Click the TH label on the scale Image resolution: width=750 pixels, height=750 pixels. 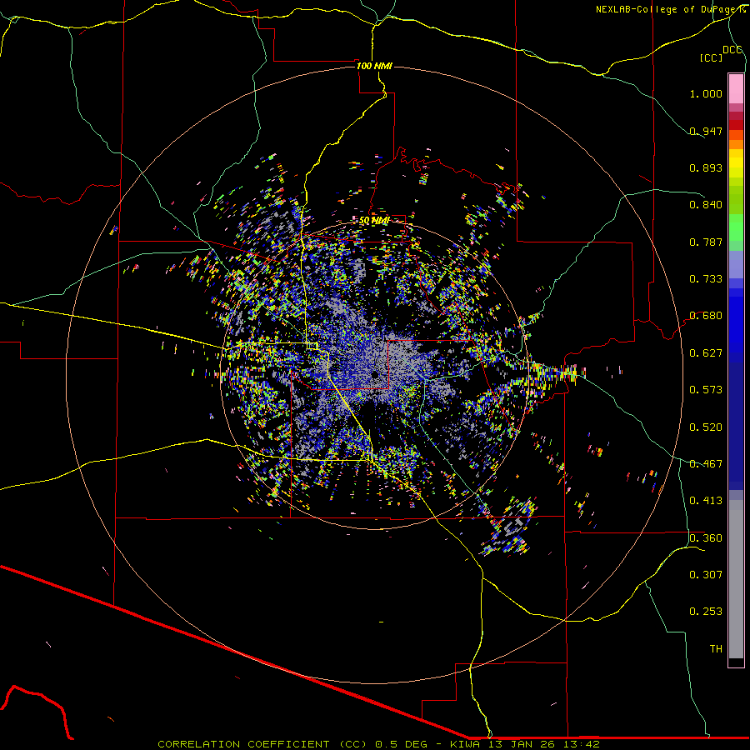click(716, 649)
